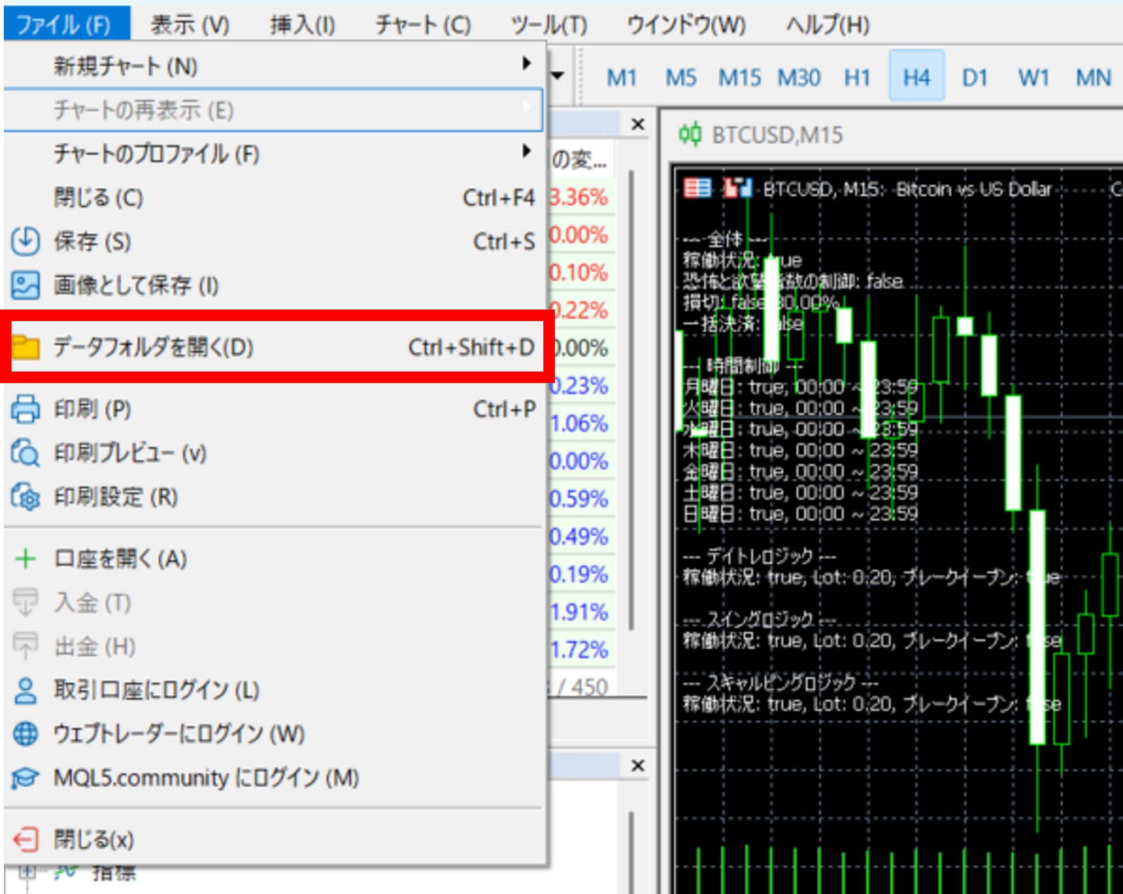The image size is (1123, 894).
Task: Select the W1 timeframe button
Action: (1034, 77)
